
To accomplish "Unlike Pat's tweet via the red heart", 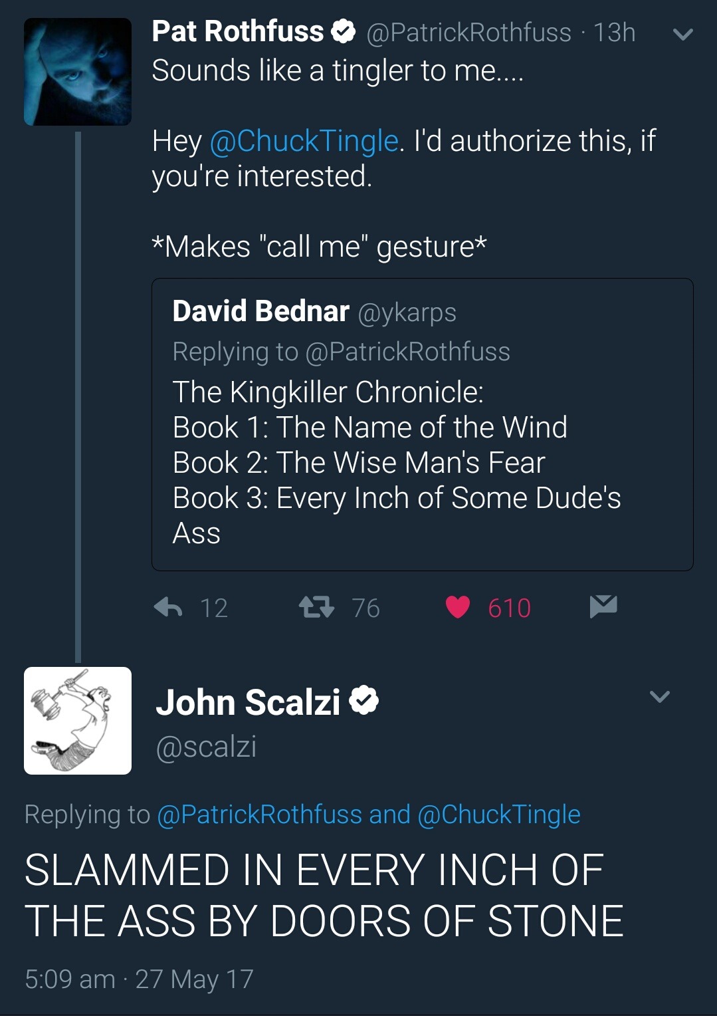I will [x=458, y=607].
